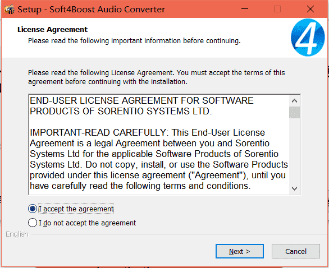The image size is (329, 268).
Task: Click the empty scrollbar track below the thumb
Action: (294, 151)
